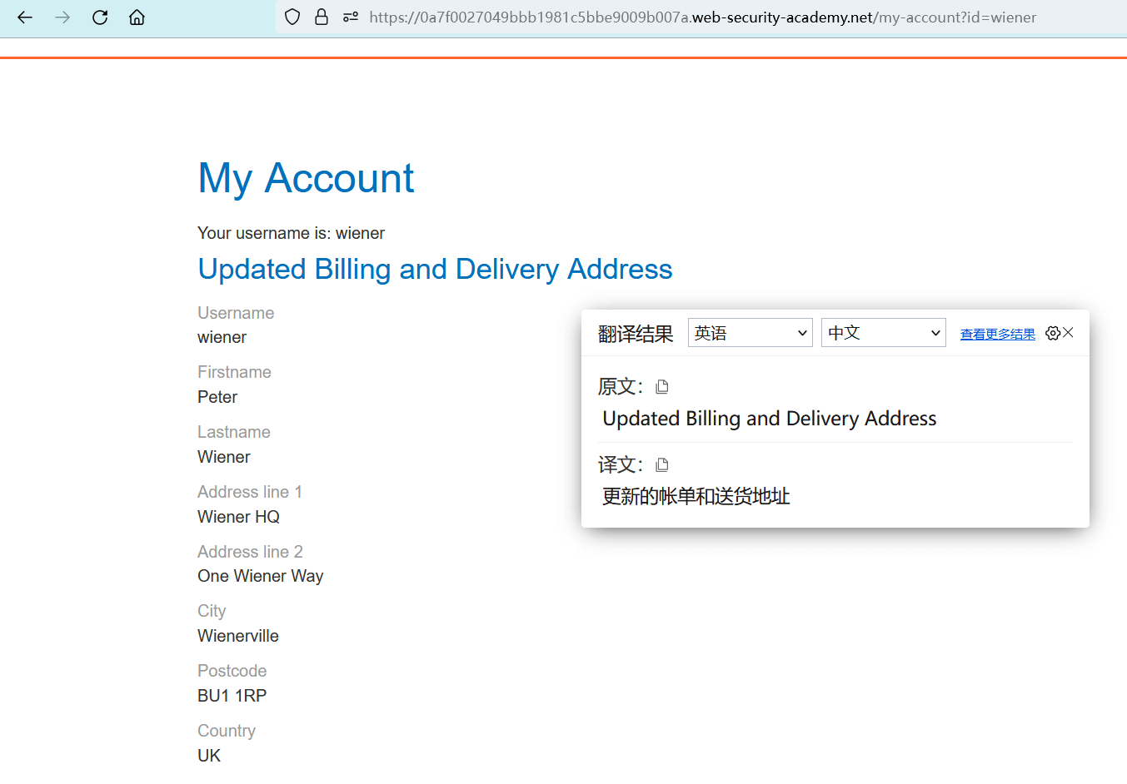
Task: Go back to the previous page
Action: (25, 17)
